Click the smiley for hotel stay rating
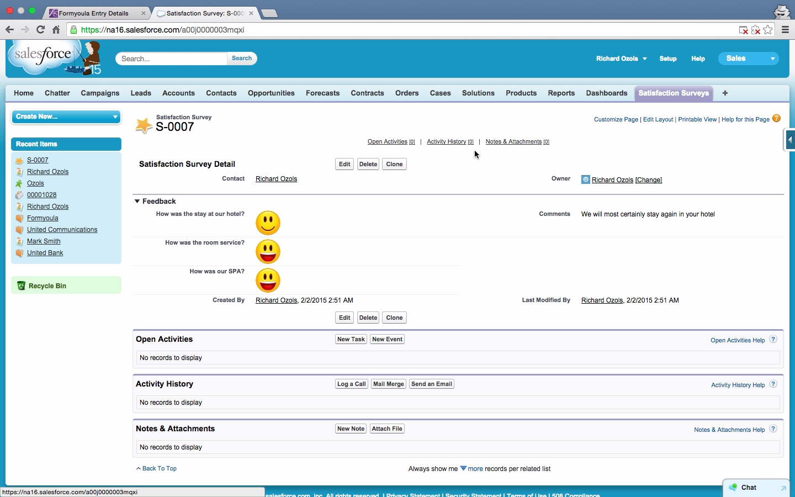The width and height of the screenshot is (795, 497). pyautogui.click(x=268, y=223)
